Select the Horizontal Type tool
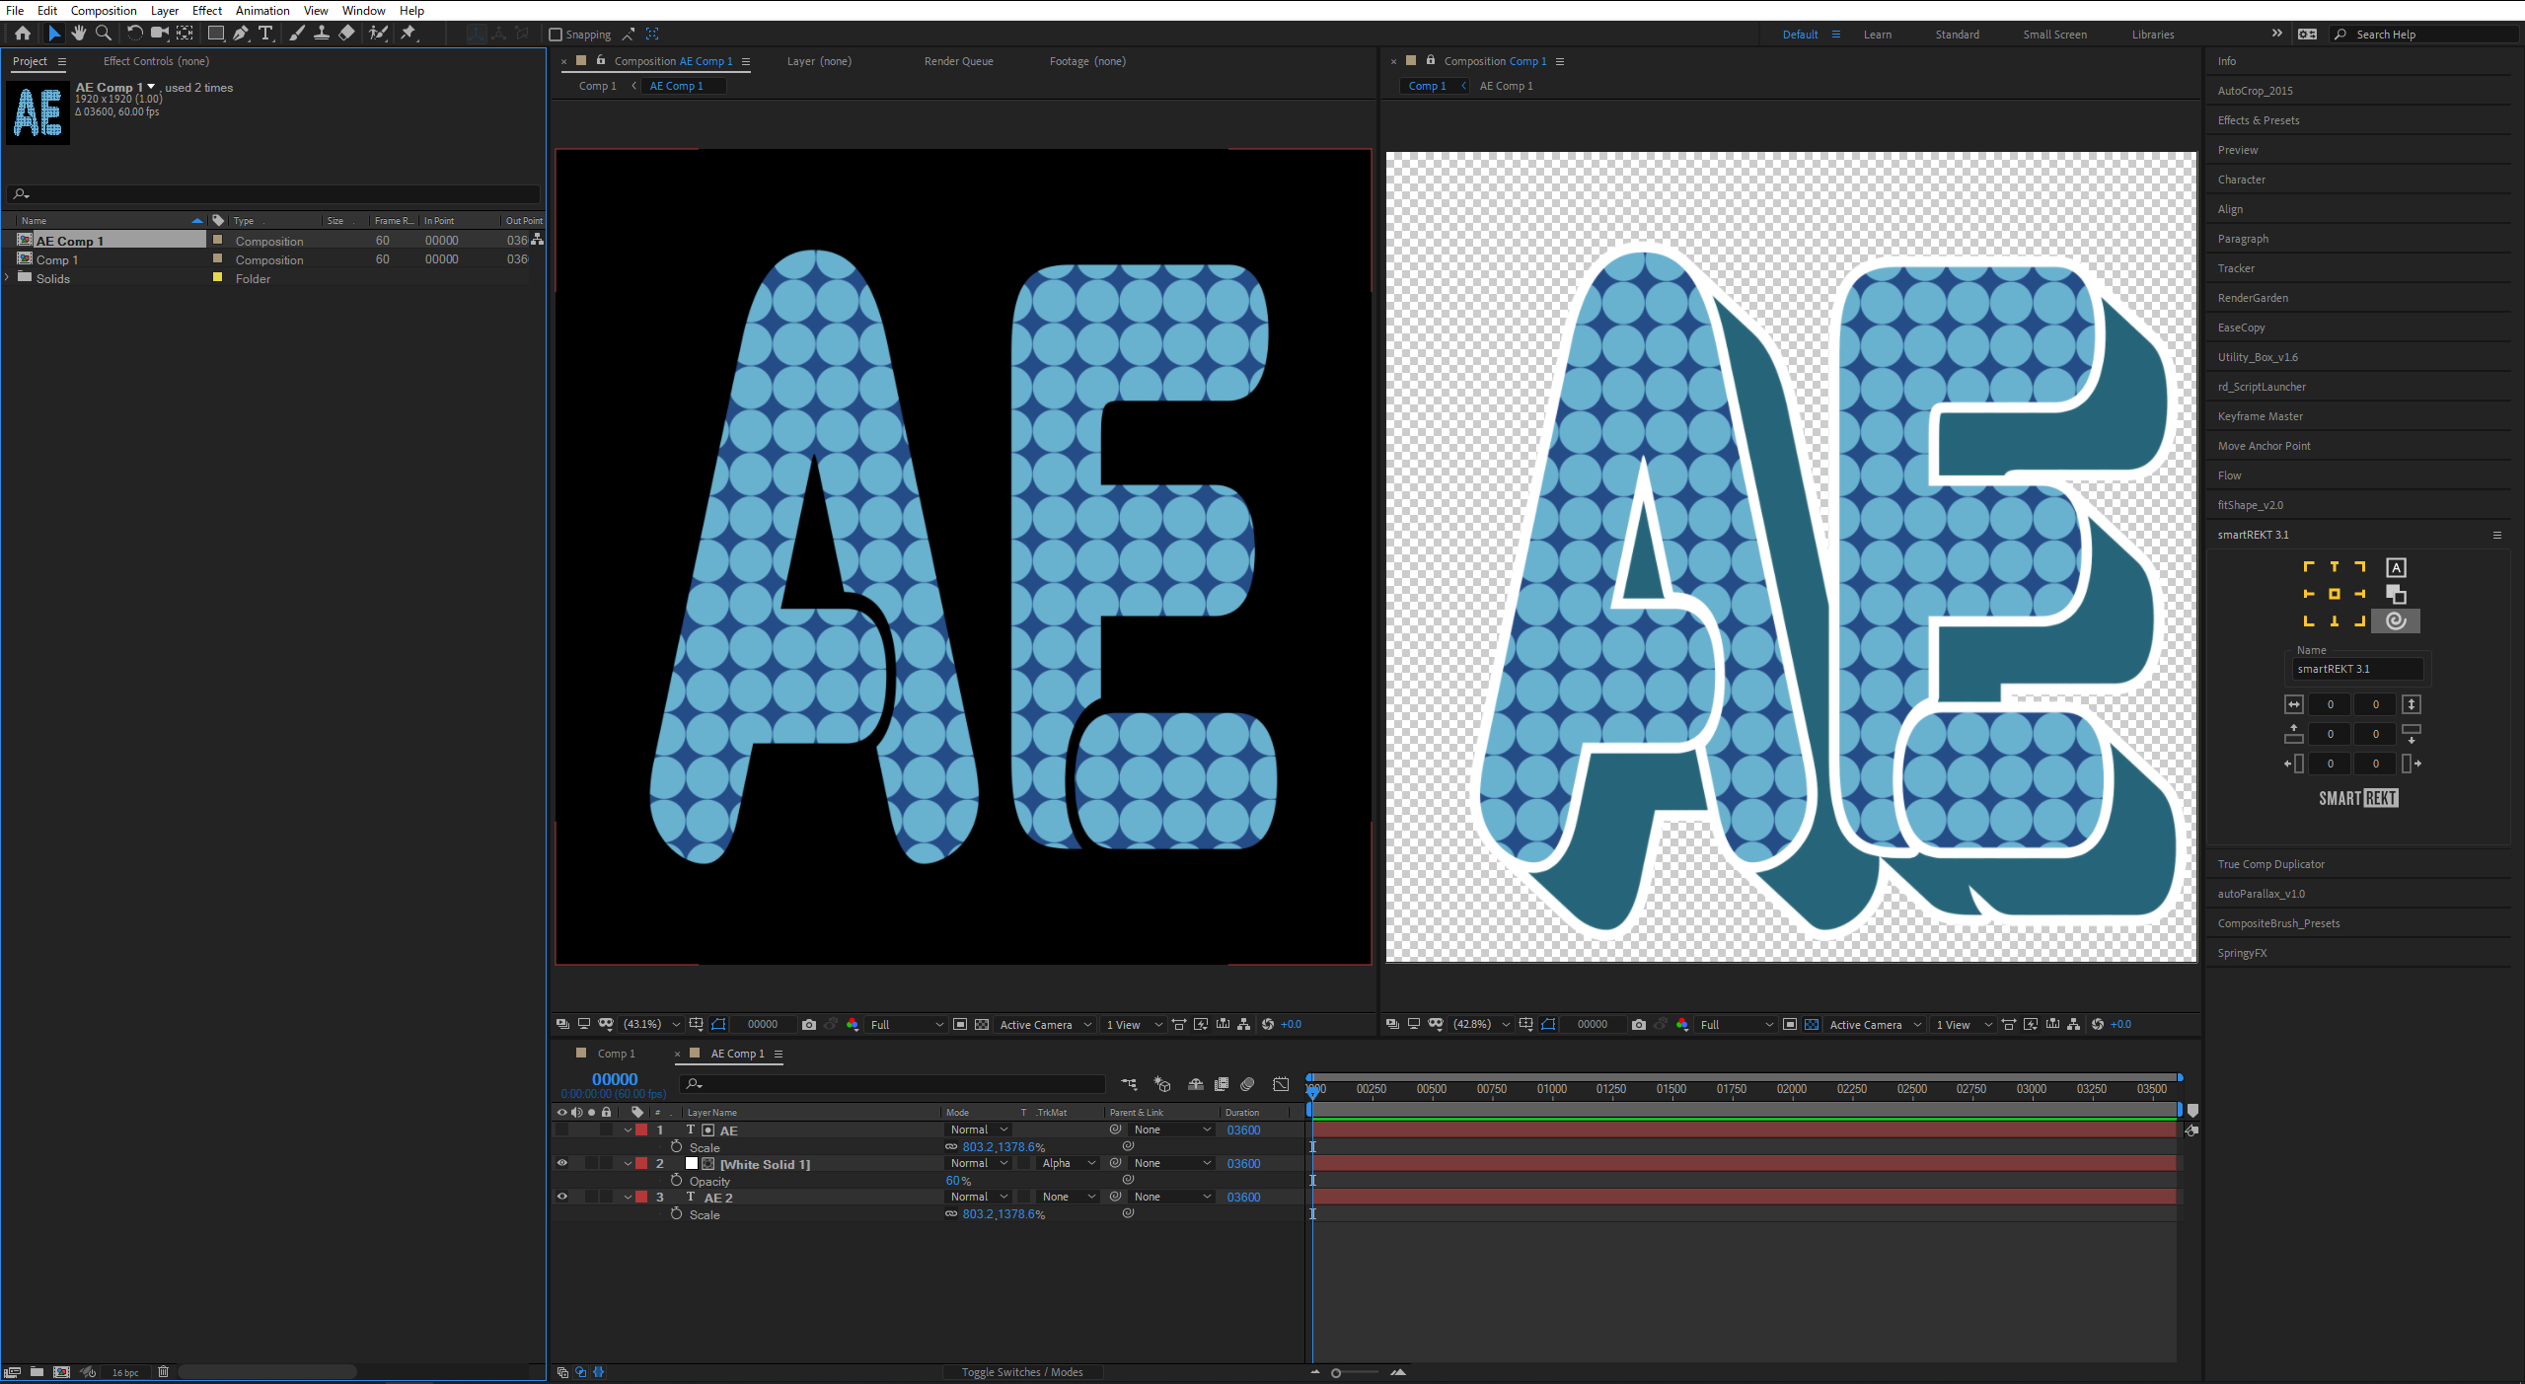Image resolution: width=2525 pixels, height=1384 pixels. click(x=264, y=34)
